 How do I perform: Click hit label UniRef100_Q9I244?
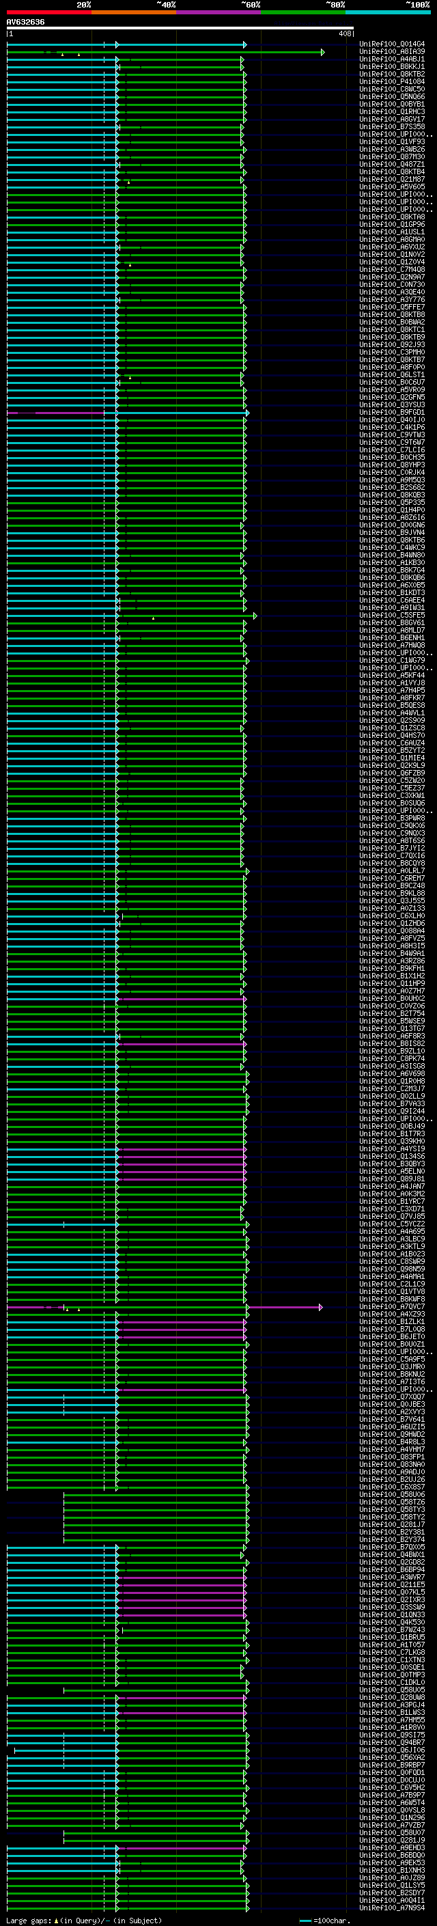pyautogui.click(x=391, y=1111)
